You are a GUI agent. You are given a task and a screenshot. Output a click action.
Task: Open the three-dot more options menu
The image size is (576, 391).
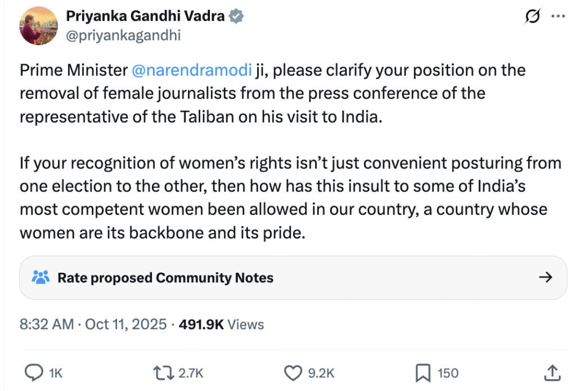[x=557, y=17]
